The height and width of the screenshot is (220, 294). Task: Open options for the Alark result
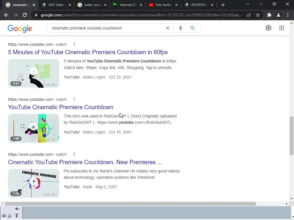pos(74,154)
